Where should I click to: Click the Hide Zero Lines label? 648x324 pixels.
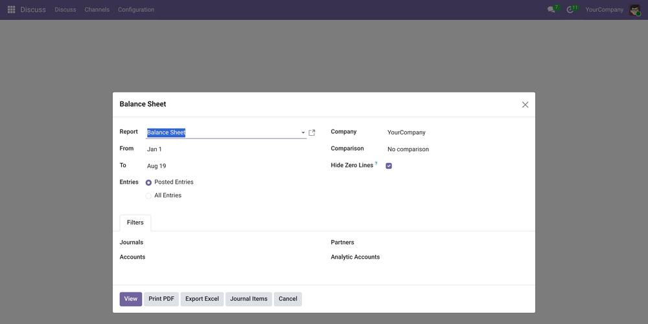click(x=352, y=166)
